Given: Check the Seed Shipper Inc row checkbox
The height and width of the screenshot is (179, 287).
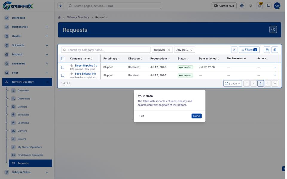Looking at the screenshot, I should click(62, 75).
